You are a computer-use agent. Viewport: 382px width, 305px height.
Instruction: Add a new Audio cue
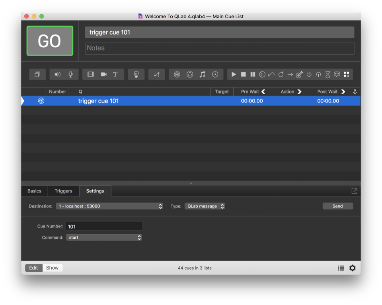[58, 74]
